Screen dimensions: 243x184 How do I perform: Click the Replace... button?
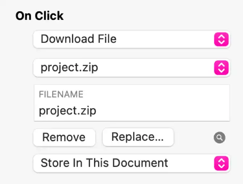click(x=138, y=137)
